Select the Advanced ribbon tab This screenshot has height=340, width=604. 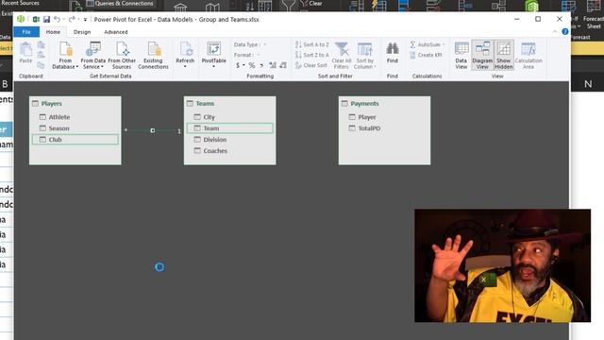[x=115, y=32]
